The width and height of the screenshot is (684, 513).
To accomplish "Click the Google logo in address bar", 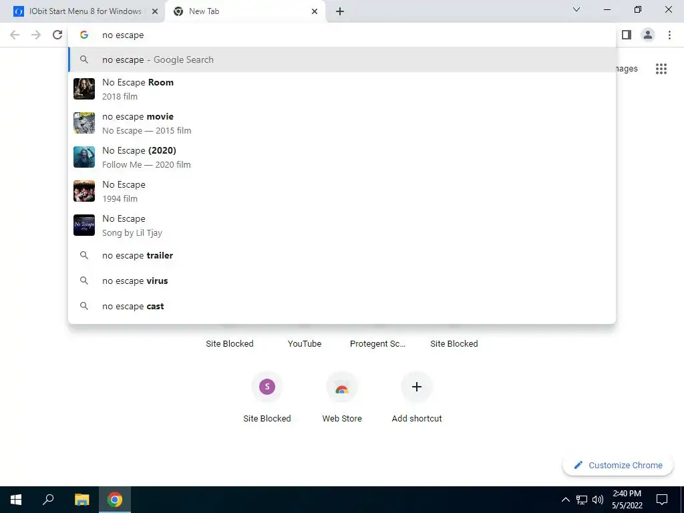I will click(84, 35).
